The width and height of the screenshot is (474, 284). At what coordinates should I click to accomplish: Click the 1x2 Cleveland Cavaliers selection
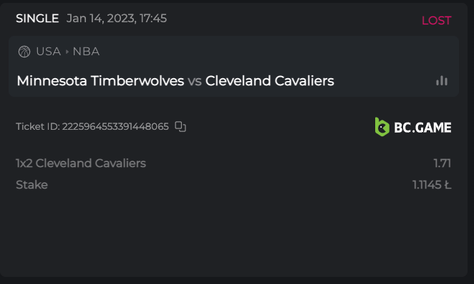pos(81,164)
